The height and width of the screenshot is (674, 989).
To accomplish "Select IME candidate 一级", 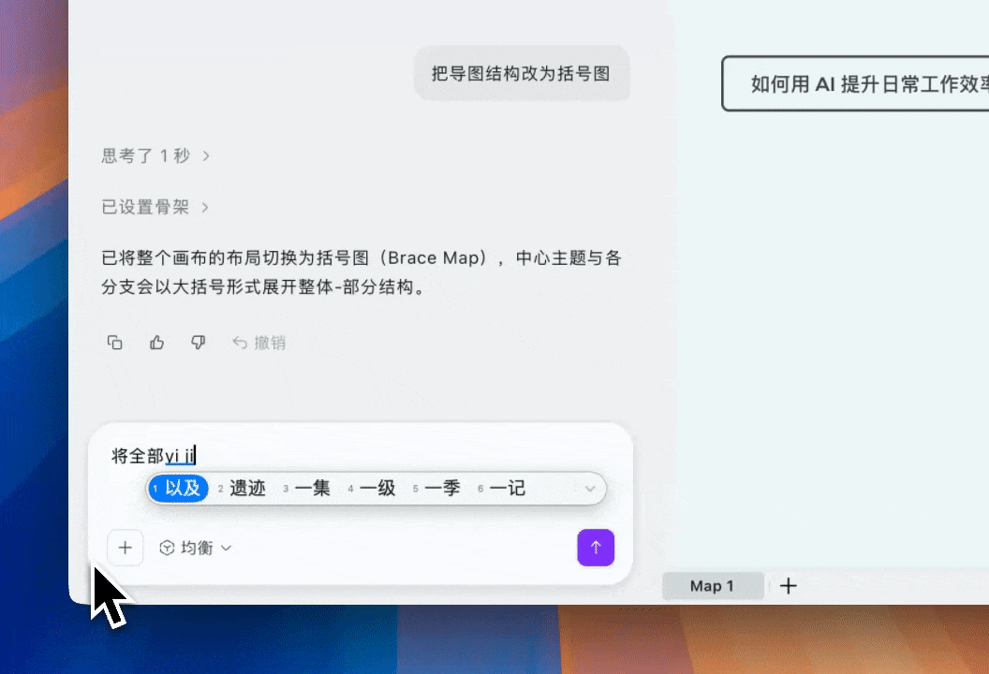I will [x=372, y=488].
